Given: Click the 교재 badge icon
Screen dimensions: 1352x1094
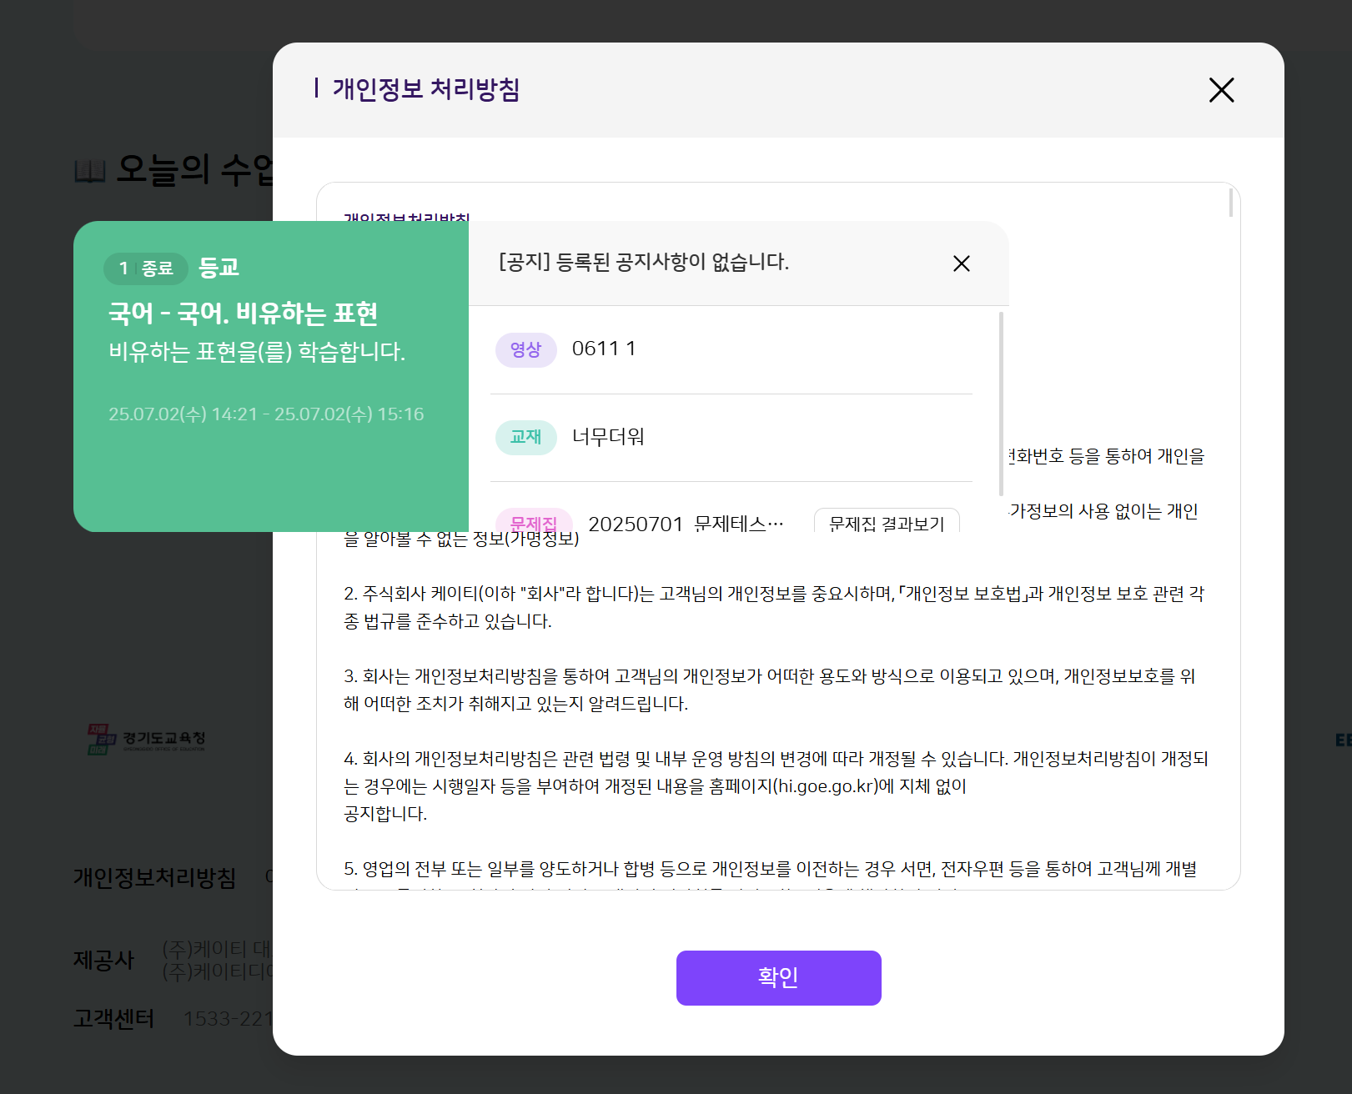Looking at the screenshot, I should [x=525, y=437].
